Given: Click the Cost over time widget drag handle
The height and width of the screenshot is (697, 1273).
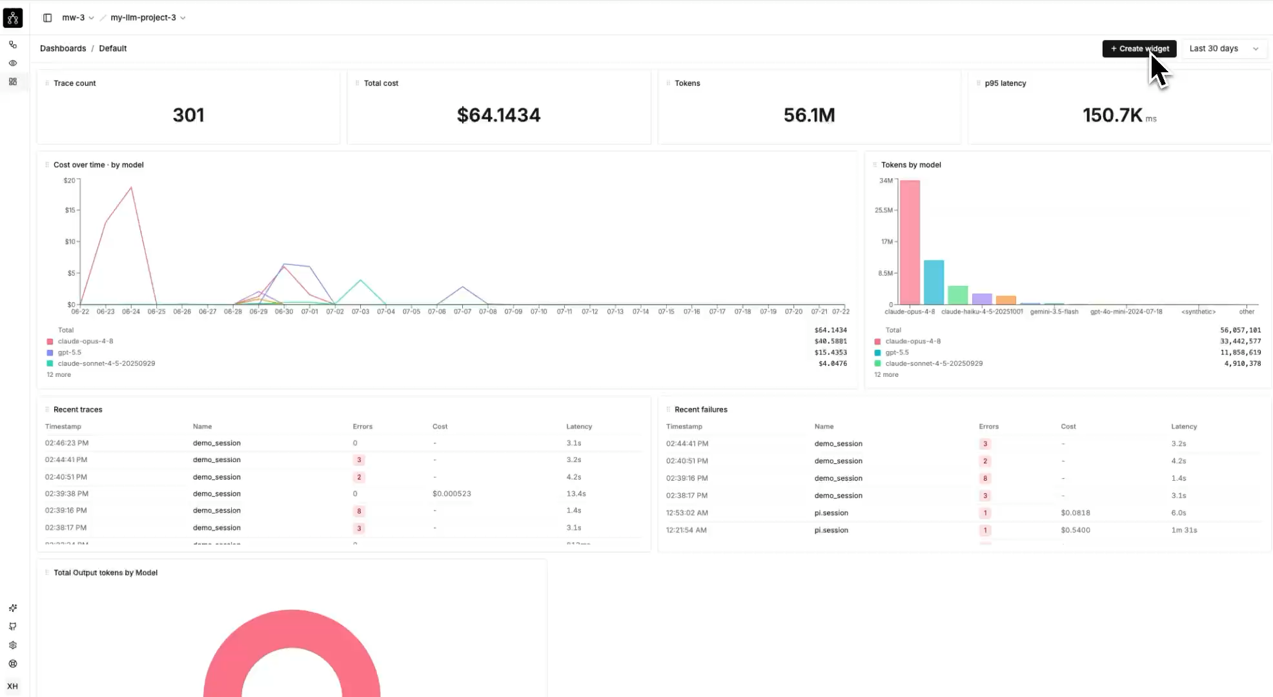Looking at the screenshot, I should click(x=47, y=165).
